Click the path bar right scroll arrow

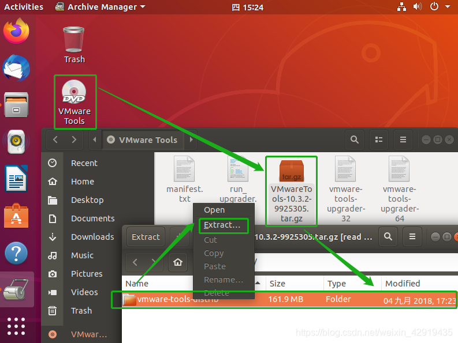[191, 140]
